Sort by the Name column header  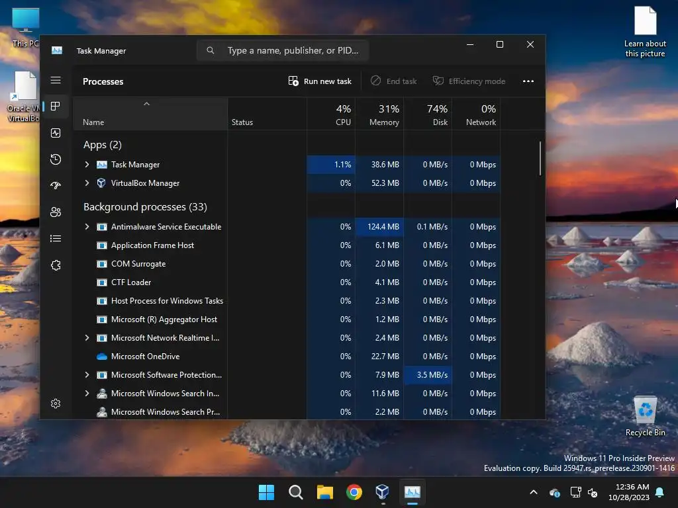click(150, 114)
